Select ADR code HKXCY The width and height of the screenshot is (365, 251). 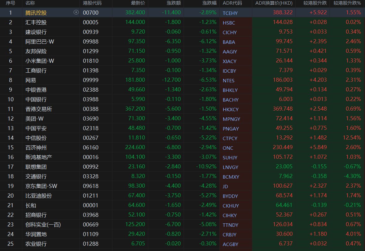click(x=231, y=109)
